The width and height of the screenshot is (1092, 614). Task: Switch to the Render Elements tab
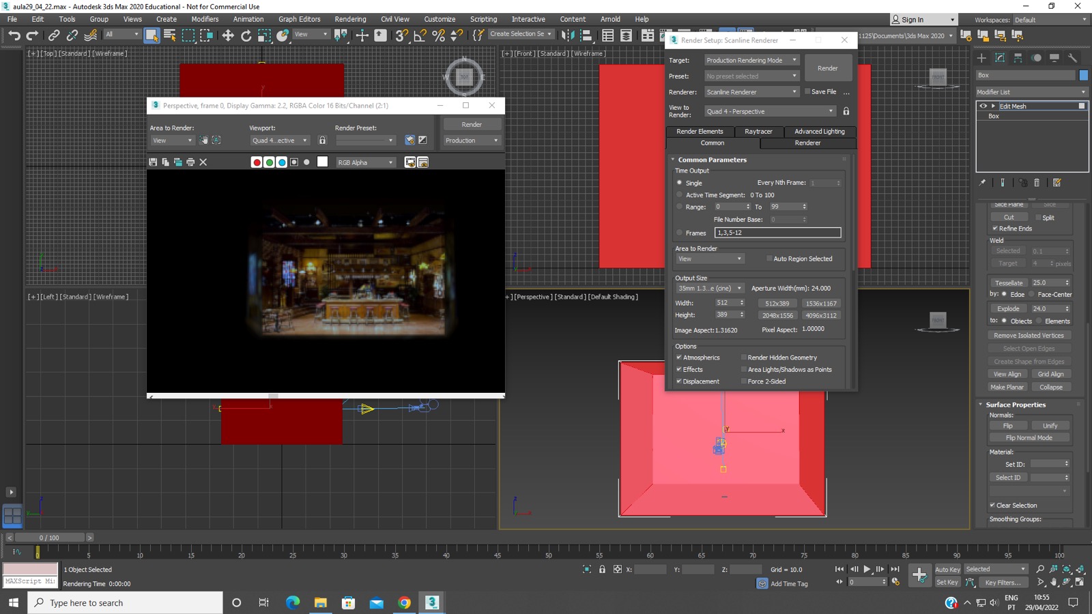tap(700, 132)
